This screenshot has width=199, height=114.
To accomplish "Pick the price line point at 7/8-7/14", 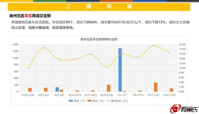I will pyautogui.click(x=138, y=57).
